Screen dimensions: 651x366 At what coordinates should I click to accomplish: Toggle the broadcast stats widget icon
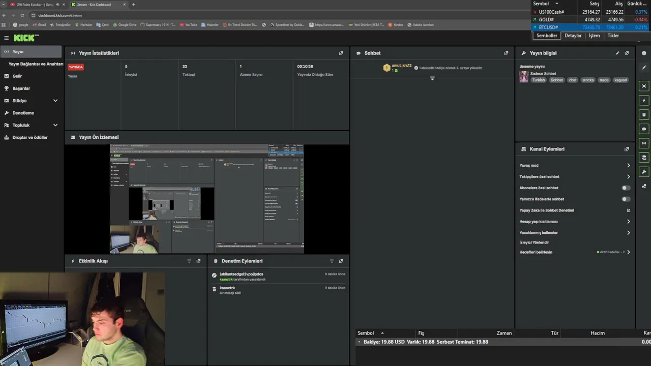click(x=644, y=143)
